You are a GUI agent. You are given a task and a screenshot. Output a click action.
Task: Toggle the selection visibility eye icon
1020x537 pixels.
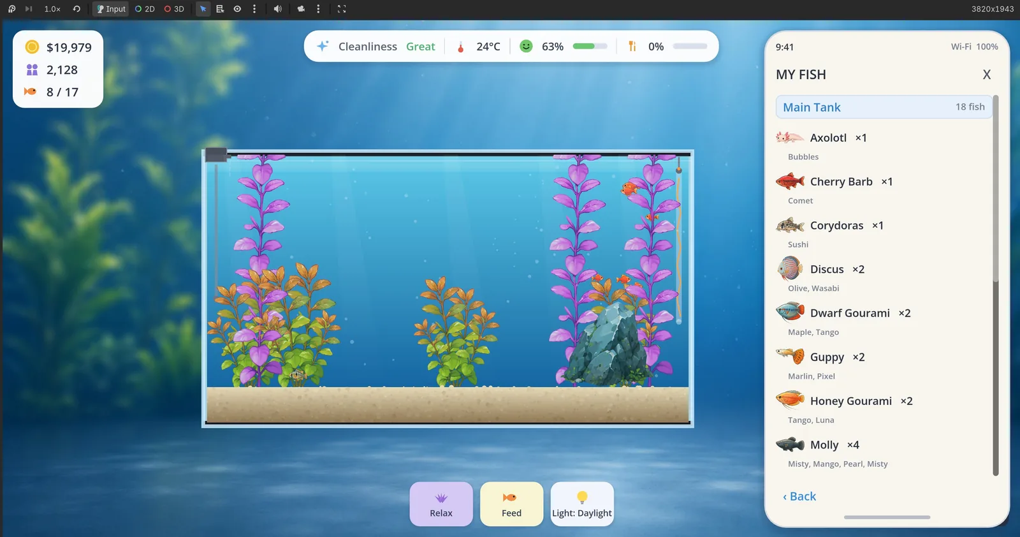click(237, 9)
